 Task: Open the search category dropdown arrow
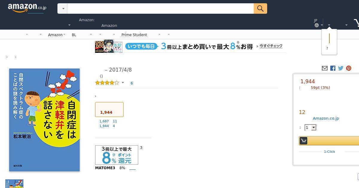click(63, 9)
